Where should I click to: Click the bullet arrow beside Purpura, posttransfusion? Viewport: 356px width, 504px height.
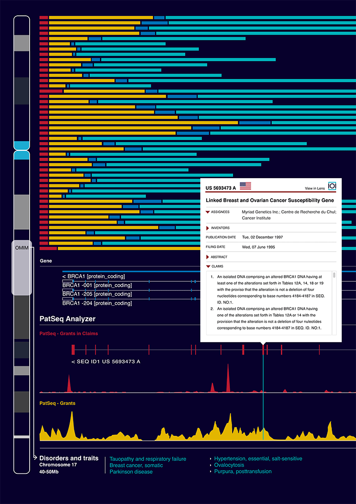(210, 472)
